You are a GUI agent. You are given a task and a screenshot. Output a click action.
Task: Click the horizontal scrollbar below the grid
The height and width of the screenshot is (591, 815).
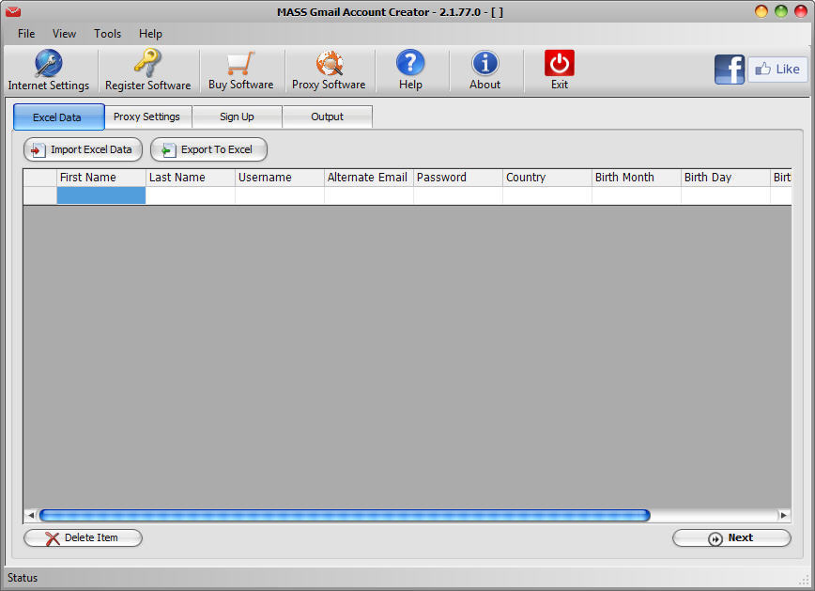pos(347,515)
